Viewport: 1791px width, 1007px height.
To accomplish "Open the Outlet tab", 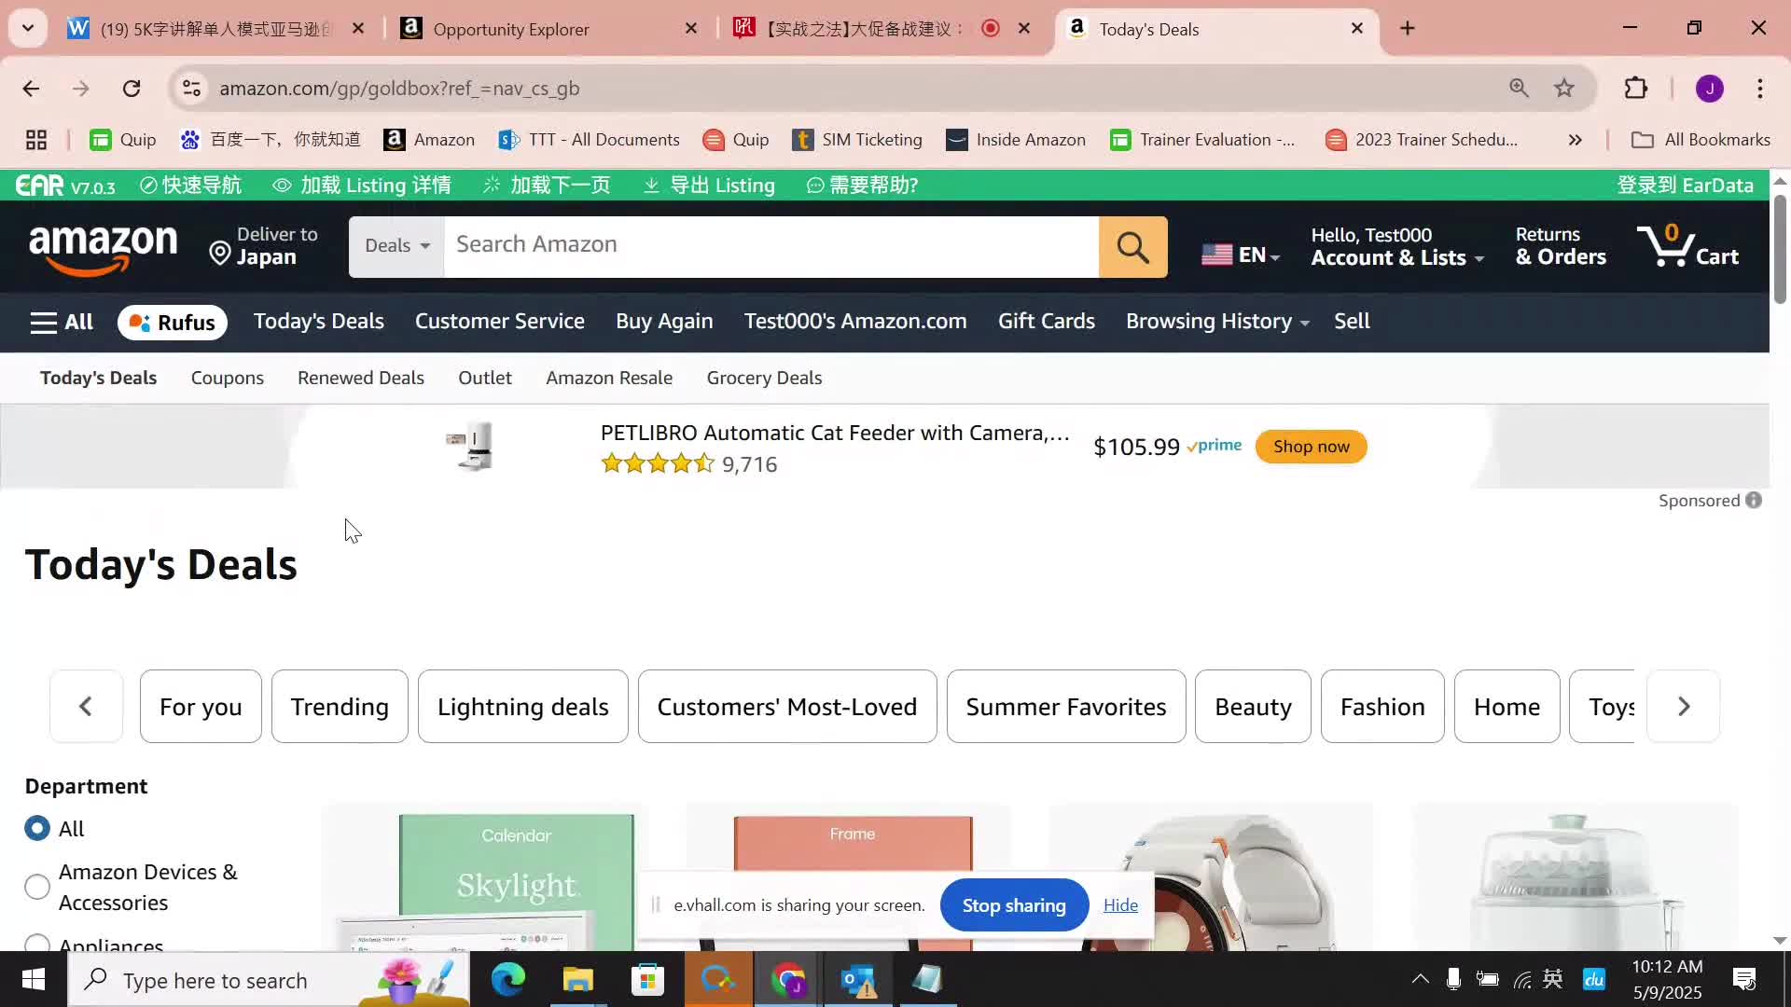I will [x=485, y=379].
